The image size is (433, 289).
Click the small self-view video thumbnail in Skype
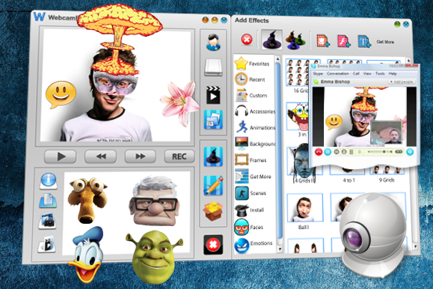tap(386, 133)
